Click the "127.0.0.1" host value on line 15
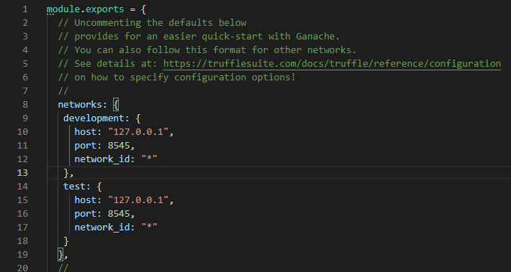Viewport: 511px width, 272px height. [x=138, y=200]
